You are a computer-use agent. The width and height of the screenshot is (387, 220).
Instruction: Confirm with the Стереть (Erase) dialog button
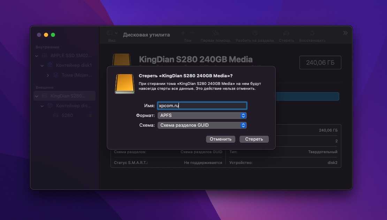coord(254,139)
